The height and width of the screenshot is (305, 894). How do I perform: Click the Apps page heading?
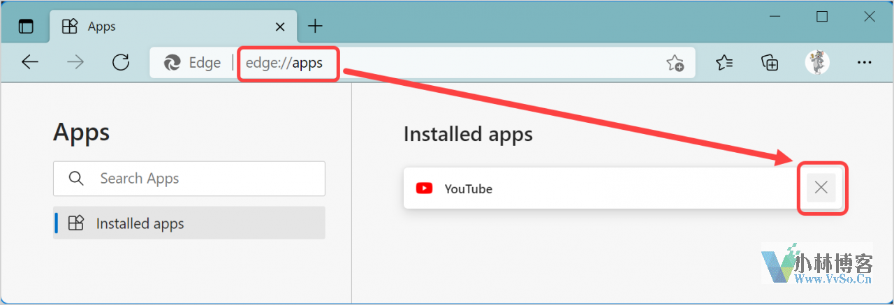click(x=82, y=132)
